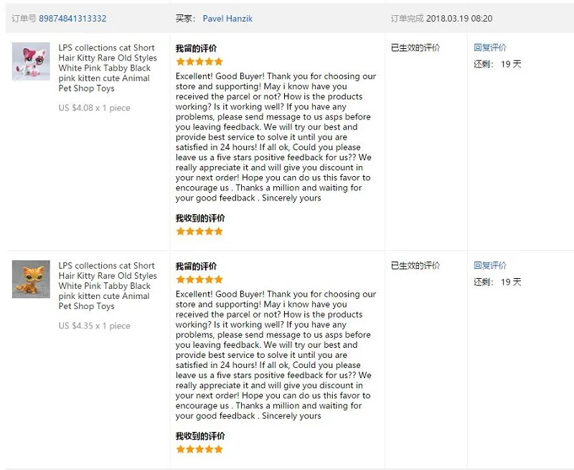The image size is (574, 470).
Task: Click stars under 我收到的评价 for orange cat item
Action: coord(199,449)
